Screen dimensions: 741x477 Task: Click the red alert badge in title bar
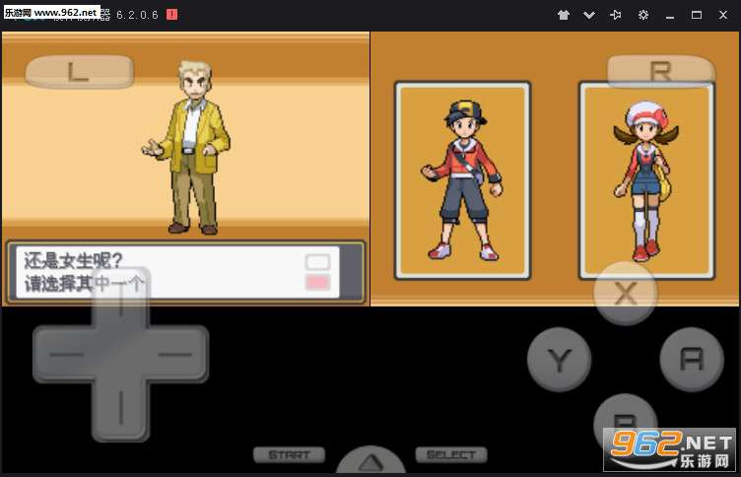click(x=171, y=15)
